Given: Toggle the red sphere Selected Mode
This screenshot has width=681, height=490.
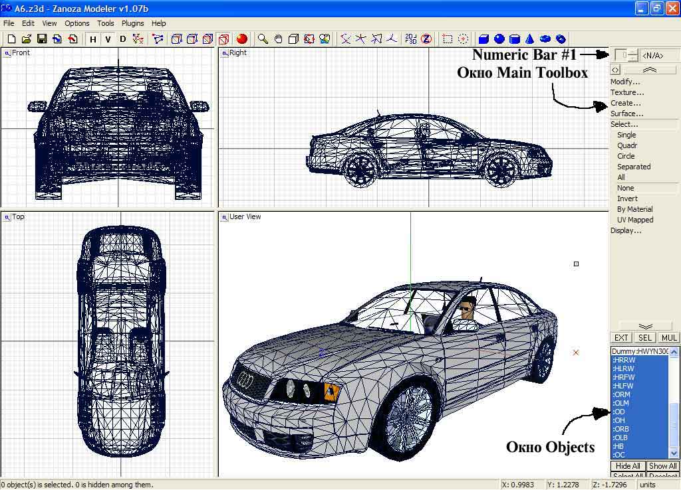Looking at the screenshot, I should click(x=242, y=39).
